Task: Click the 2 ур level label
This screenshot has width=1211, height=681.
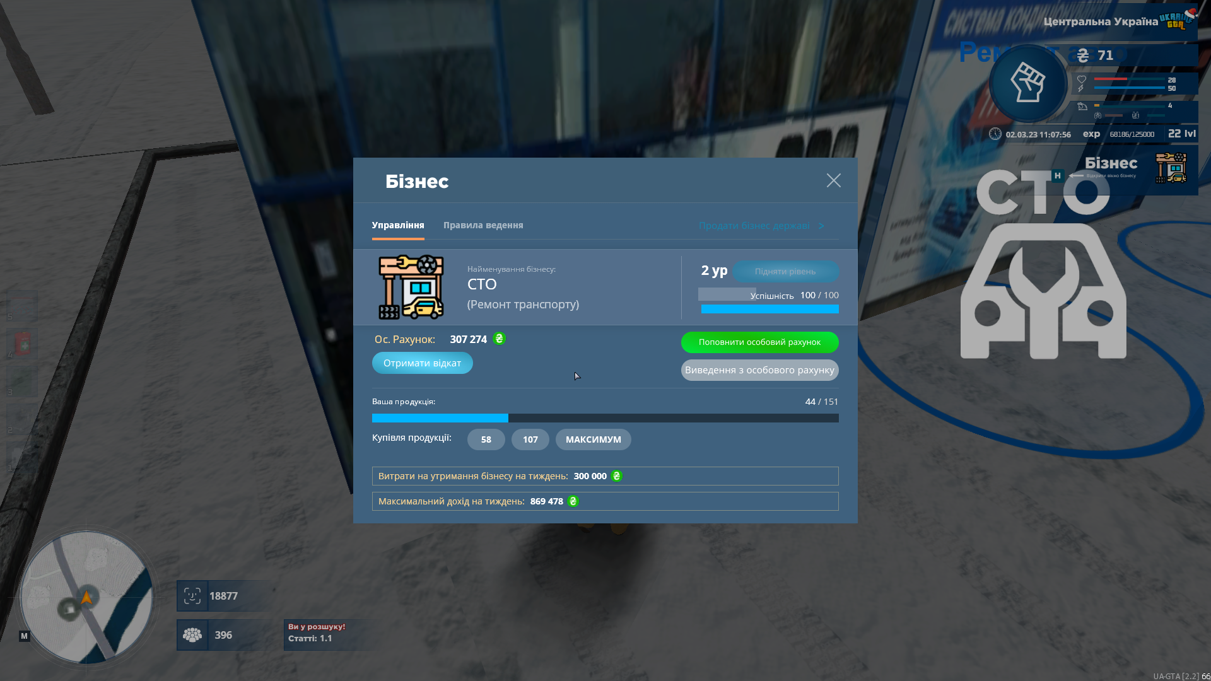Action: [x=714, y=271]
